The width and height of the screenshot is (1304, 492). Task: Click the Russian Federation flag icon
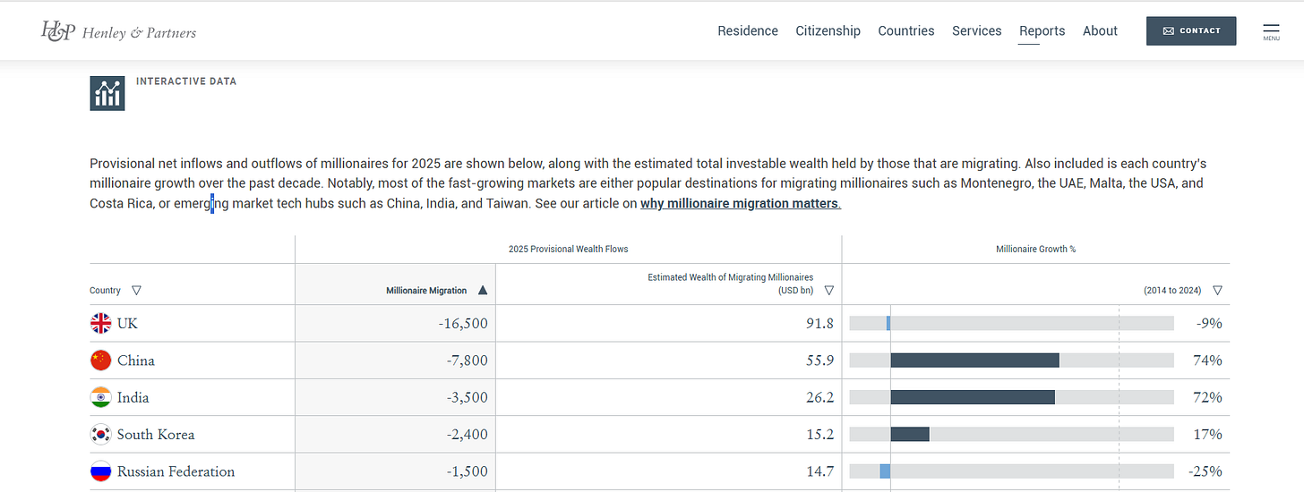[101, 471]
